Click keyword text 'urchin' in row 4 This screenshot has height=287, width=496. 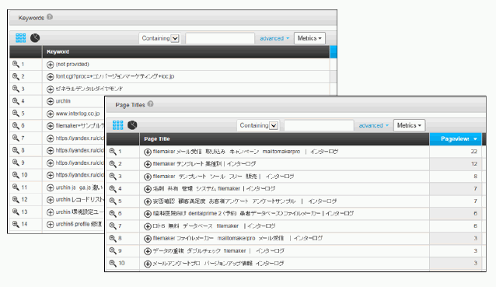pos(63,101)
